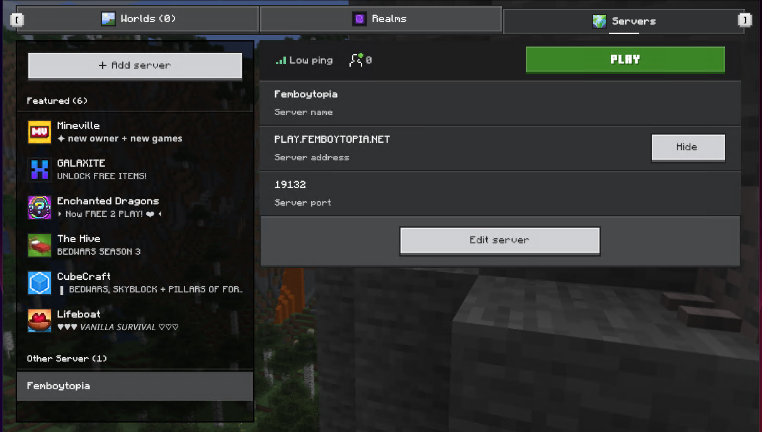Screen dimensions: 762x432
Task: Click the CubeCraft blue cube icon
Action: tap(40, 283)
